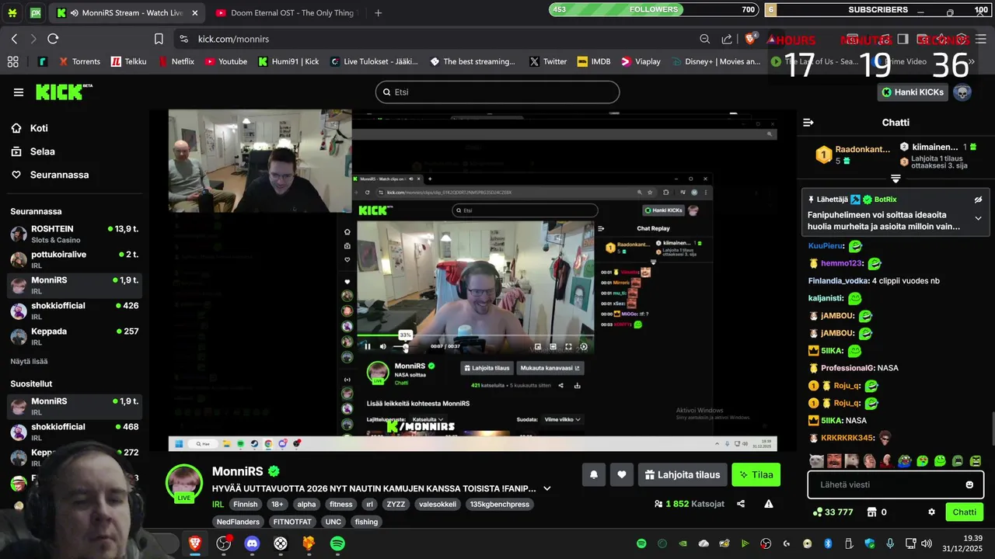Open the chat settings gear
Screen dimensions: 995x559
[931, 512]
